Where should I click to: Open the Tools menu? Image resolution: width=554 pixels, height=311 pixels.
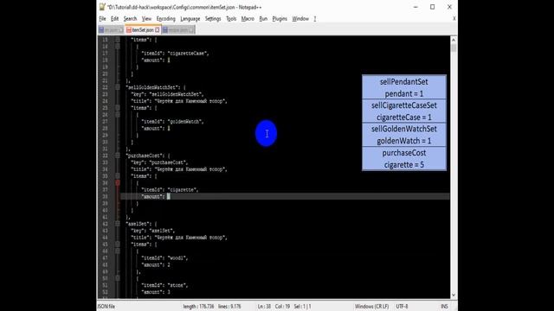pyautogui.click(x=231, y=19)
